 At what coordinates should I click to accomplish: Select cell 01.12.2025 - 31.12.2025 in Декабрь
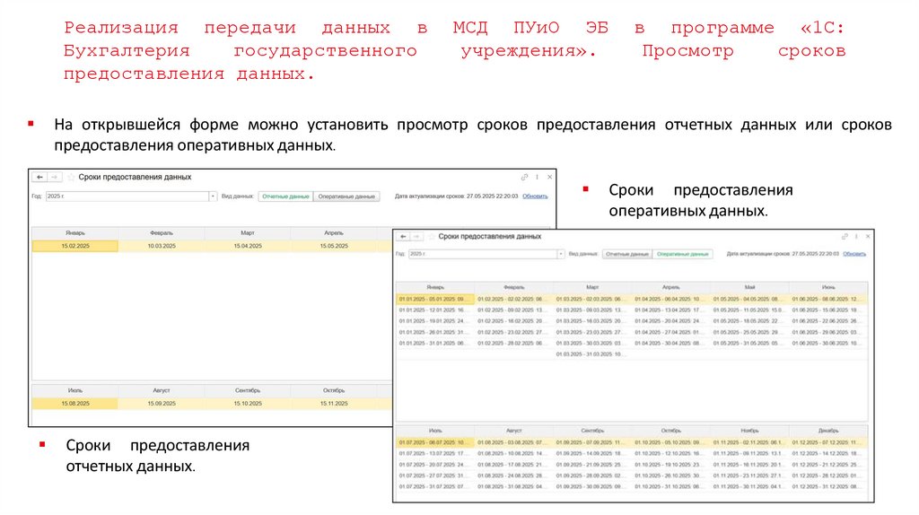(x=827, y=487)
